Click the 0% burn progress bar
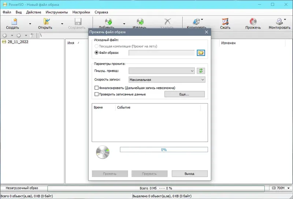This screenshot has height=199, width=293. [x=164, y=150]
